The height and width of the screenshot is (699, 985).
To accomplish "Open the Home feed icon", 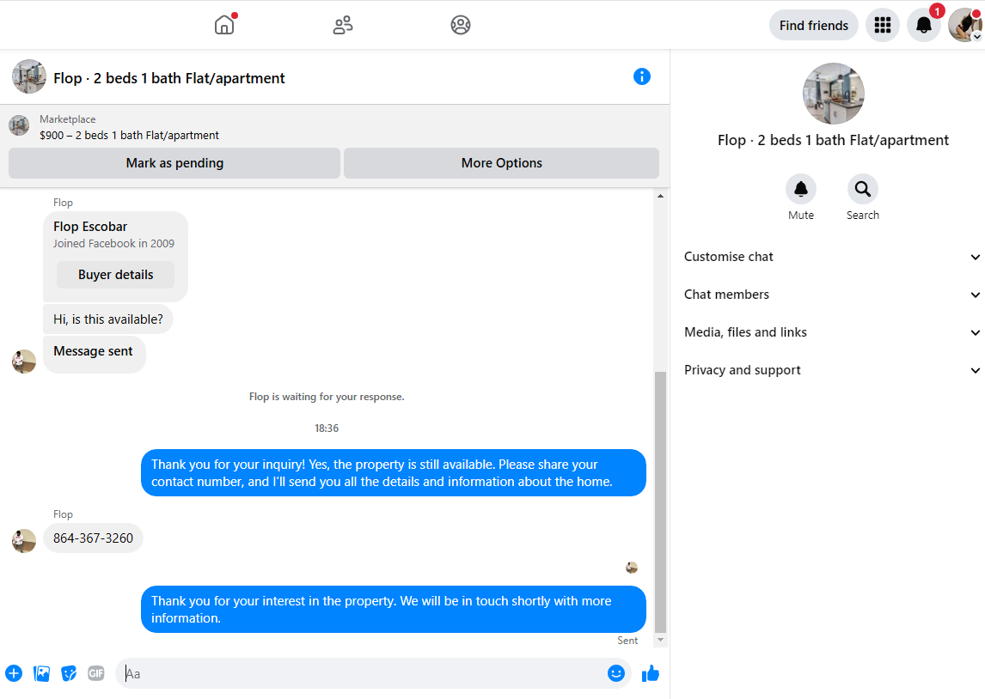I will [x=224, y=25].
